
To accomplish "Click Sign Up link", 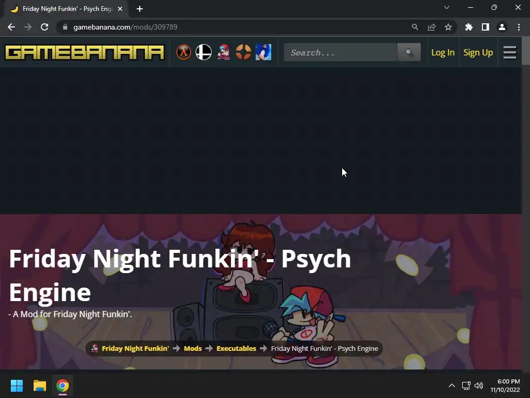I will tap(478, 52).
